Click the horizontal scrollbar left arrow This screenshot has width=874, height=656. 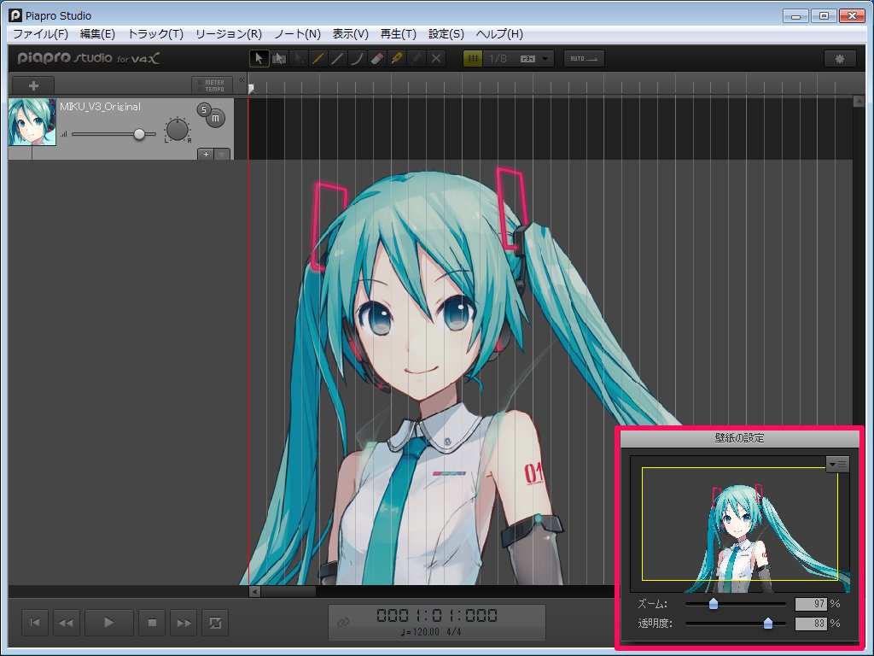point(254,591)
